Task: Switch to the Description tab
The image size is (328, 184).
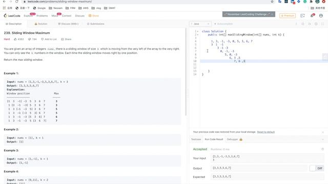Action: pos(14,24)
